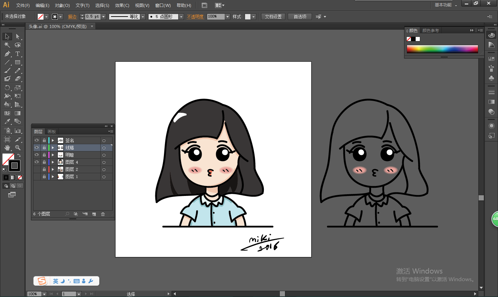This screenshot has height=297, width=498.
Task: Select the Rotate tool
Action: pyautogui.click(x=7, y=88)
